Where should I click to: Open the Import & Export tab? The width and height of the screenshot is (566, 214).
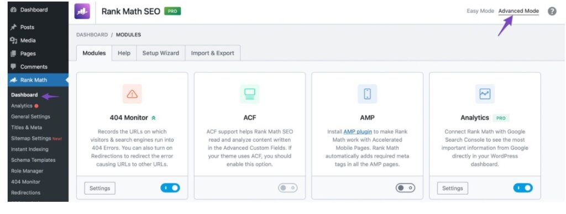(x=213, y=53)
